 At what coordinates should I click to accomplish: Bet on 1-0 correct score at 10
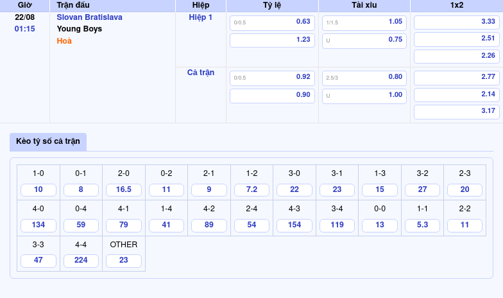[x=38, y=190]
